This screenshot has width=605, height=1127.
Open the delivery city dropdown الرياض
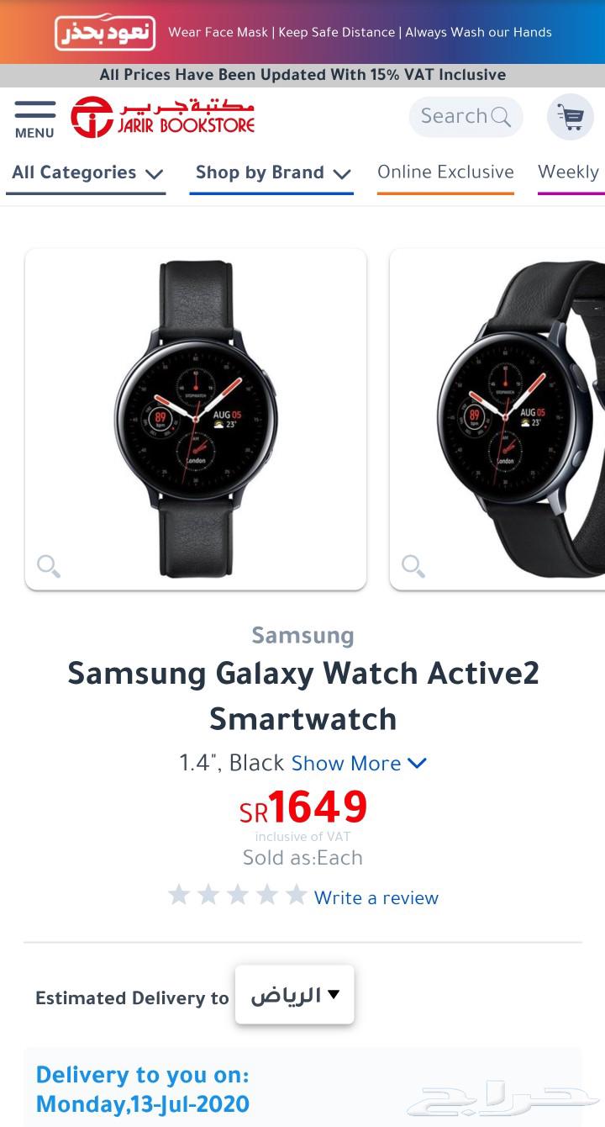coord(295,995)
